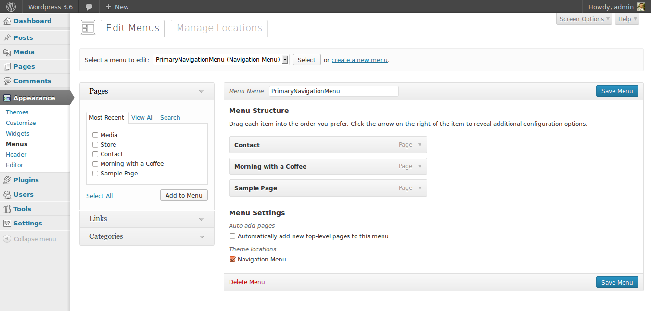Switch to the Manage Locations tab
The image size is (651, 311).
click(219, 28)
